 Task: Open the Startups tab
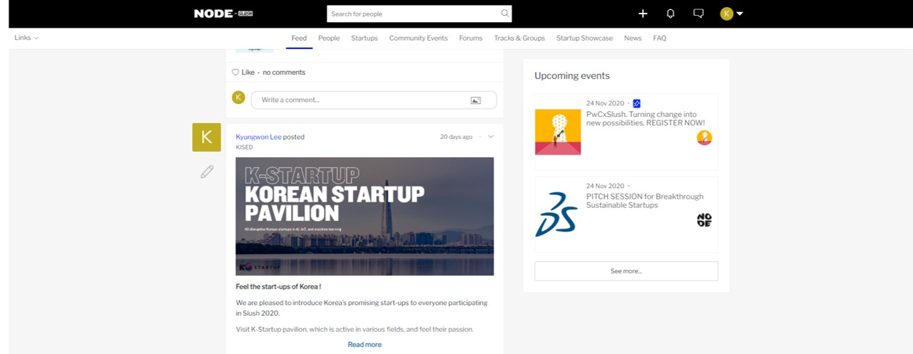pyautogui.click(x=364, y=38)
